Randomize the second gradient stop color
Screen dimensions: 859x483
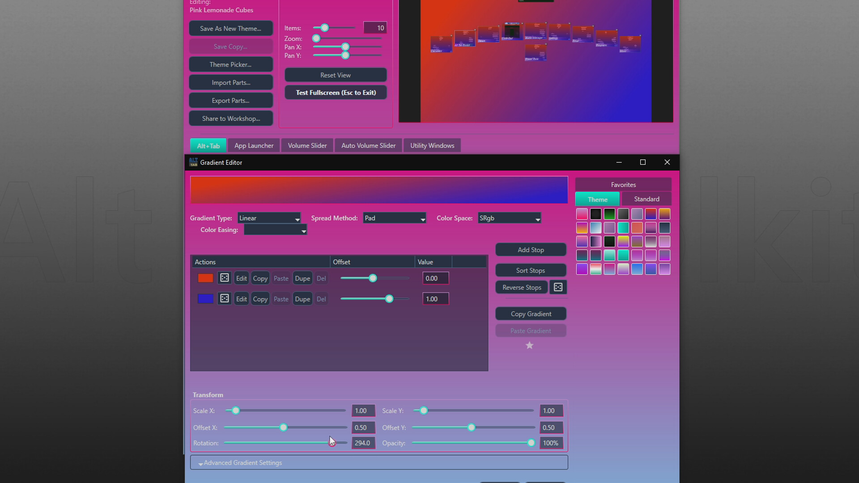click(x=224, y=298)
